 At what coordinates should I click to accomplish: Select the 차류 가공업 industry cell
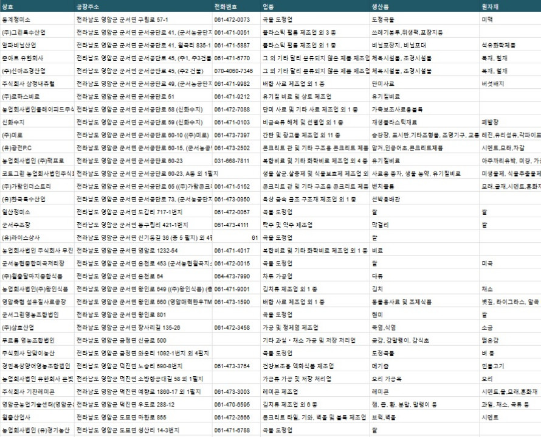pyautogui.click(x=315, y=276)
